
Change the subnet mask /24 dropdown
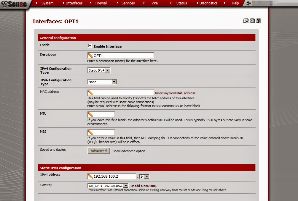tap(144, 176)
